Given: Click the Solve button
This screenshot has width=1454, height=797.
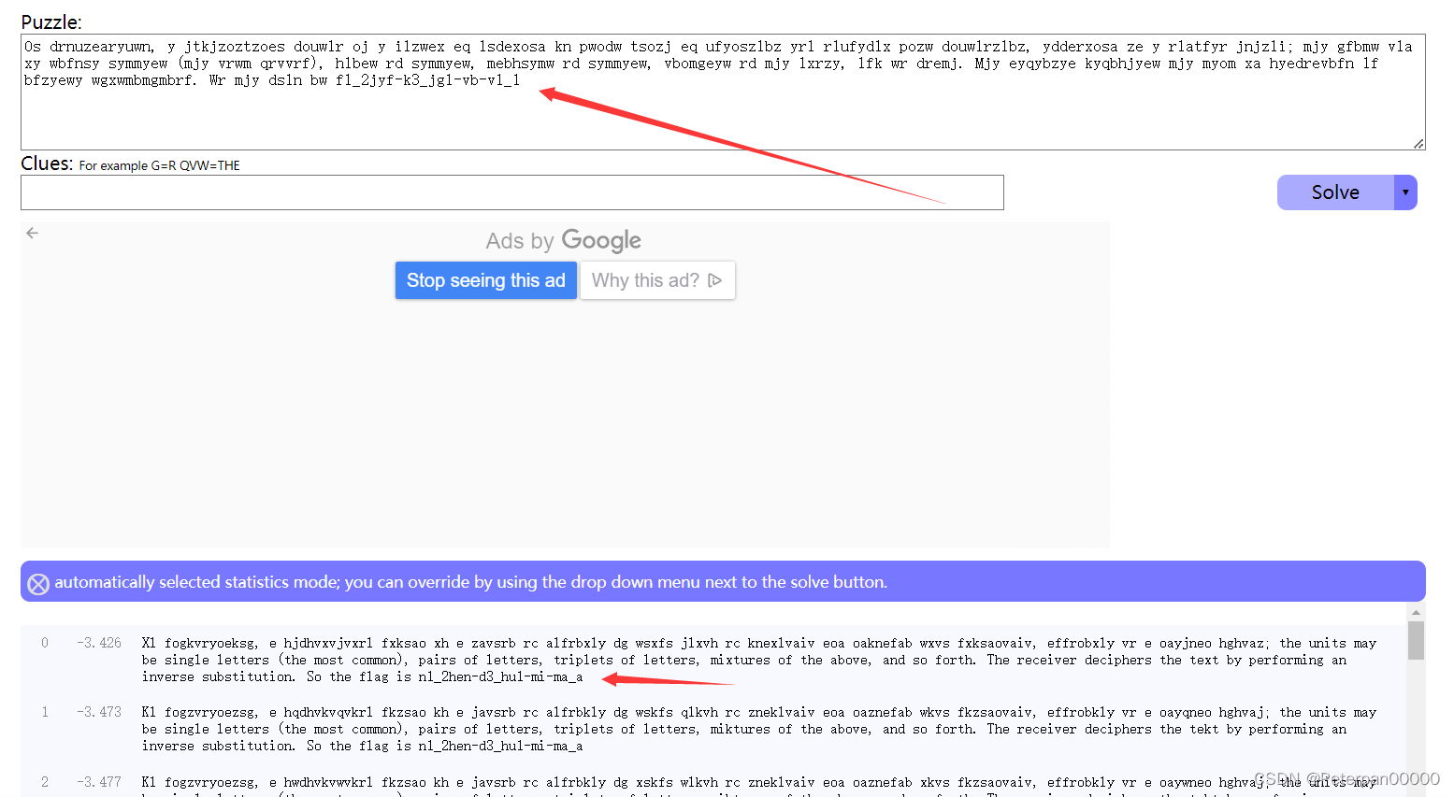Looking at the screenshot, I should pyautogui.click(x=1334, y=192).
